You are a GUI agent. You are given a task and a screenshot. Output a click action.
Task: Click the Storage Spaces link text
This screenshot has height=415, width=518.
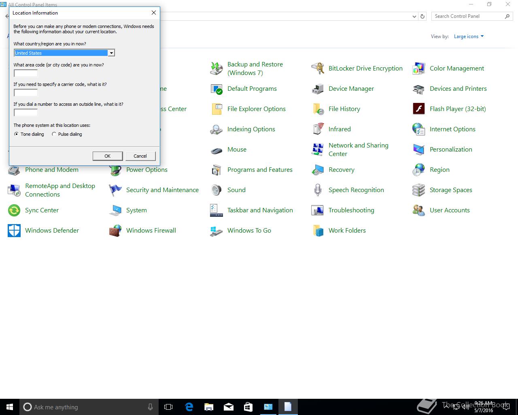(x=451, y=190)
